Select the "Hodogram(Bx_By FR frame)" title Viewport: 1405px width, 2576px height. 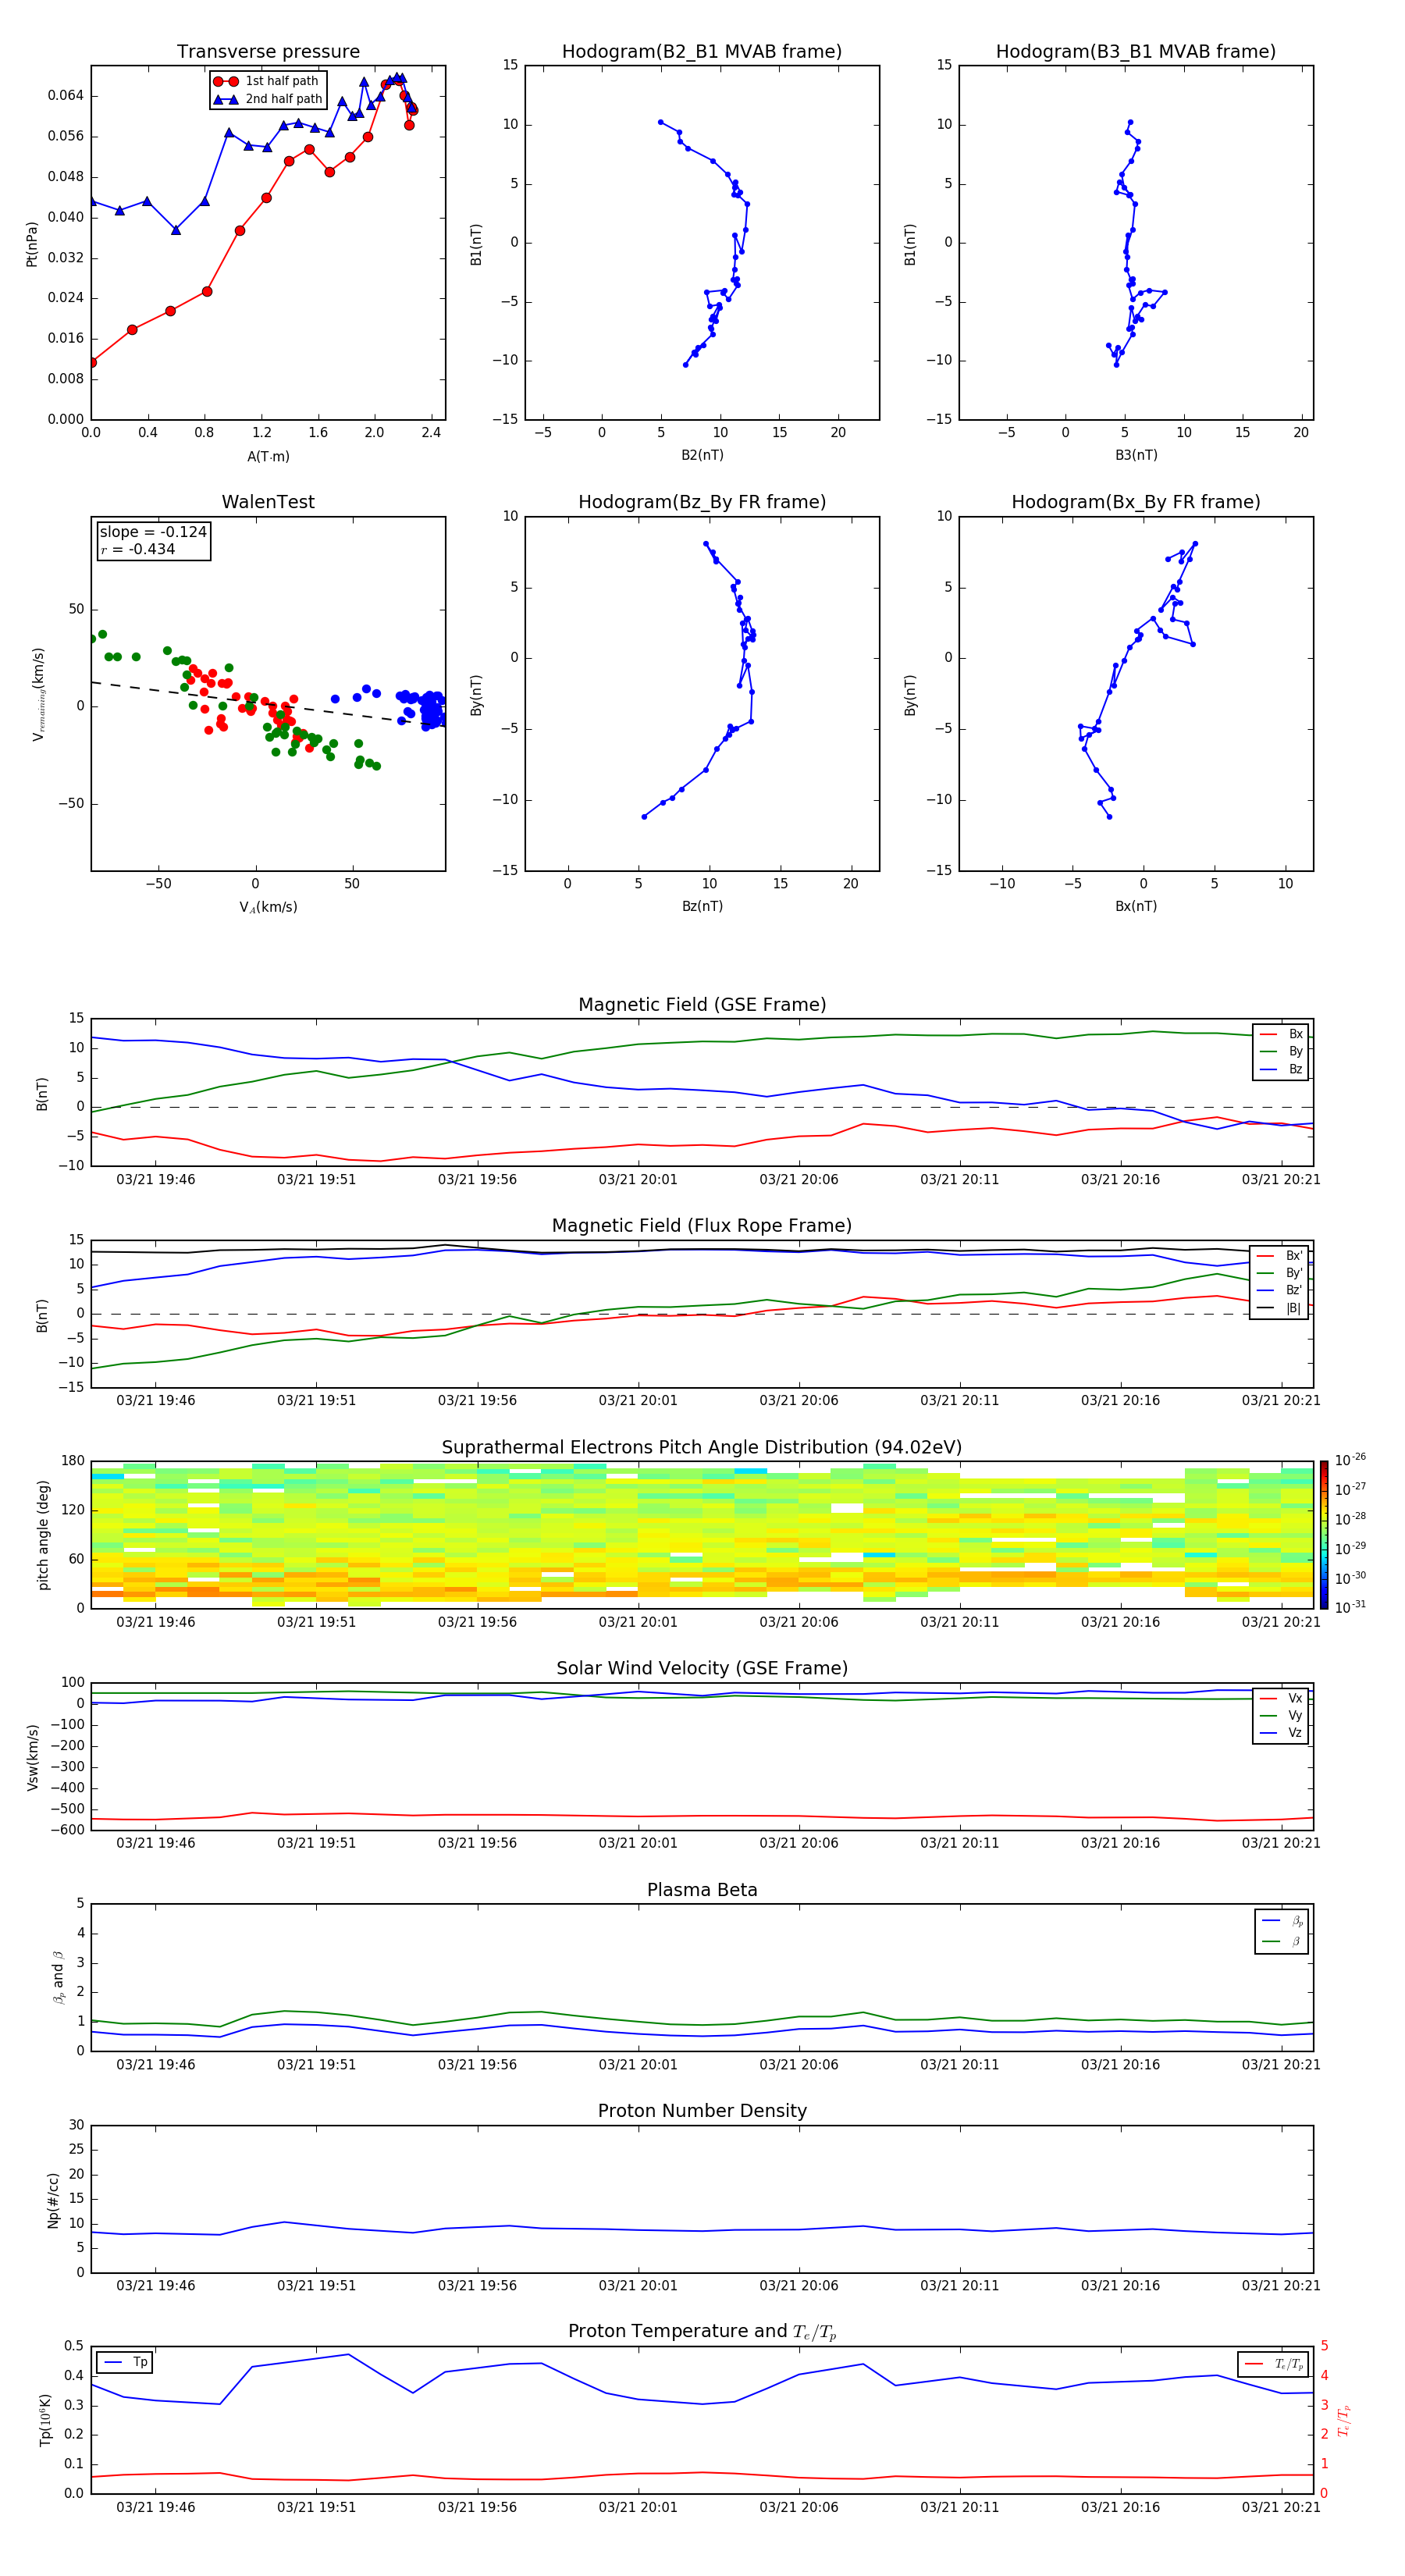pos(1136,502)
